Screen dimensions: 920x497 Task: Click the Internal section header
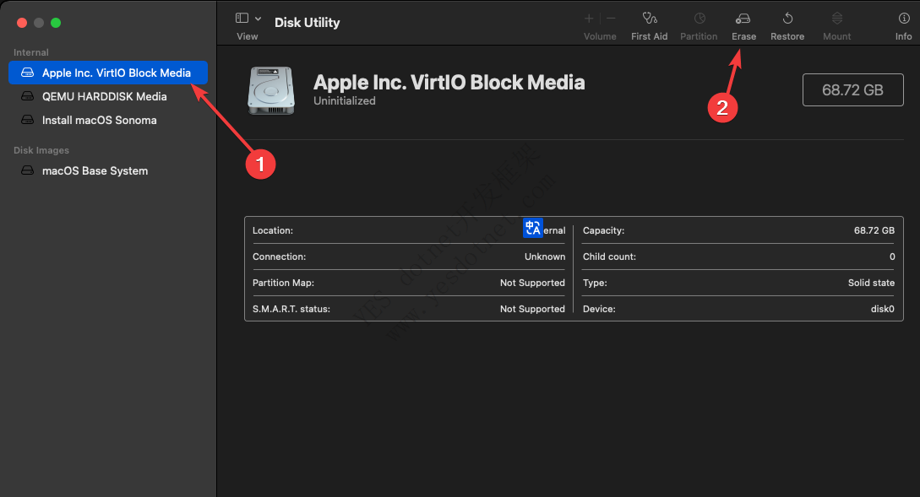pos(31,52)
